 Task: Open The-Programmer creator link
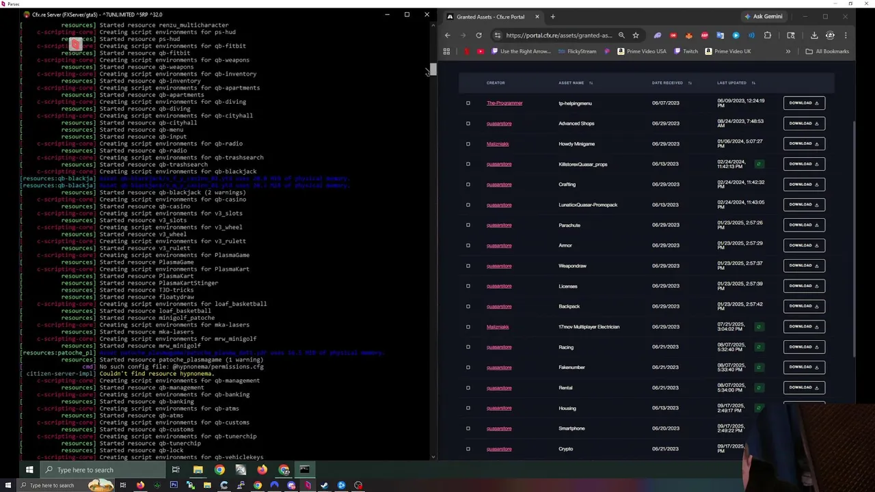[x=504, y=103]
